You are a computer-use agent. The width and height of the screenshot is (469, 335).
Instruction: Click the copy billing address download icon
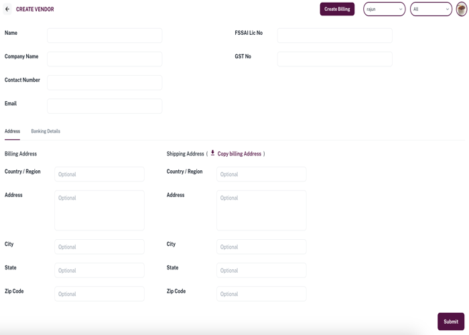pos(212,153)
